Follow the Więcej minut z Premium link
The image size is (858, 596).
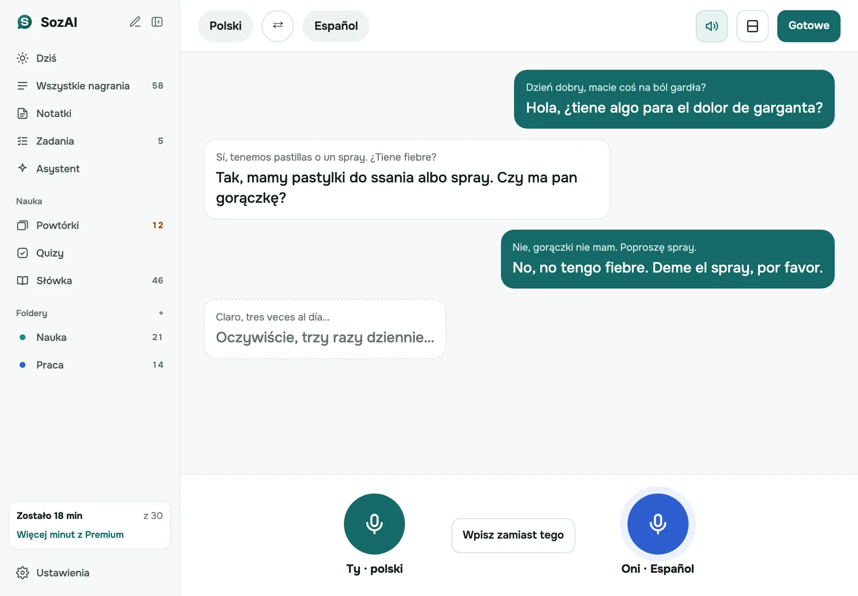click(x=70, y=534)
